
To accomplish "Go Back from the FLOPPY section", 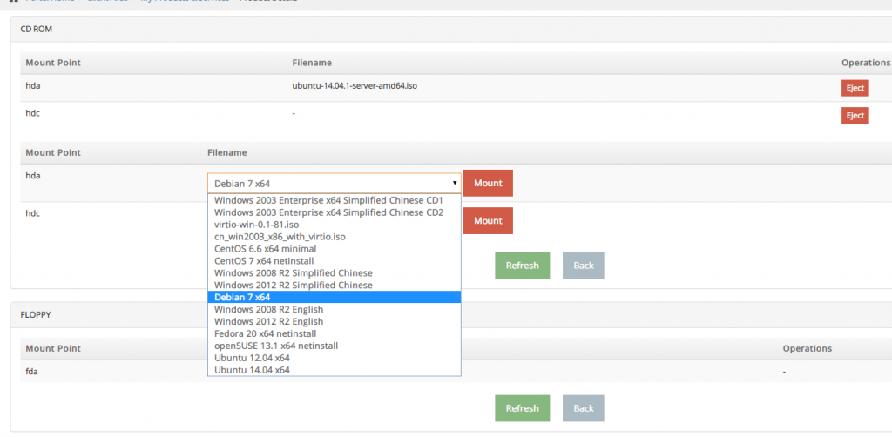I will [583, 408].
